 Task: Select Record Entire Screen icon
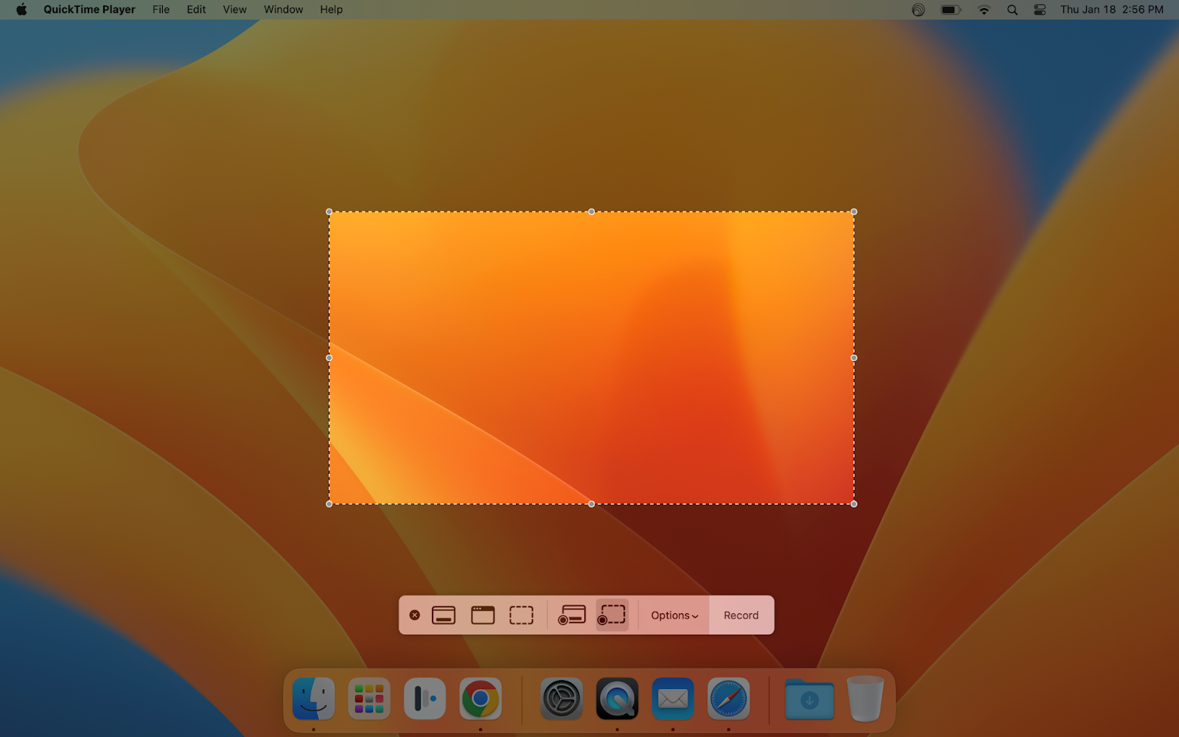click(572, 615)
